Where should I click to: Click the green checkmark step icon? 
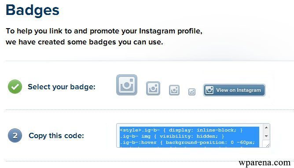pos(15,87)
